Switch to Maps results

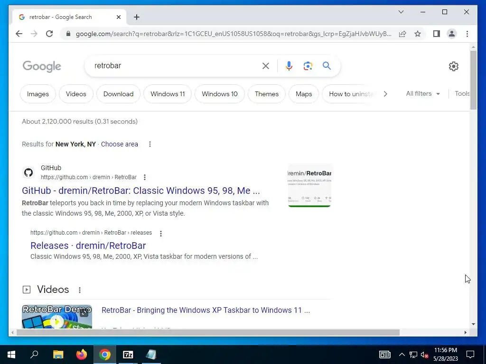pyautogui.click(x=304, y=94)
